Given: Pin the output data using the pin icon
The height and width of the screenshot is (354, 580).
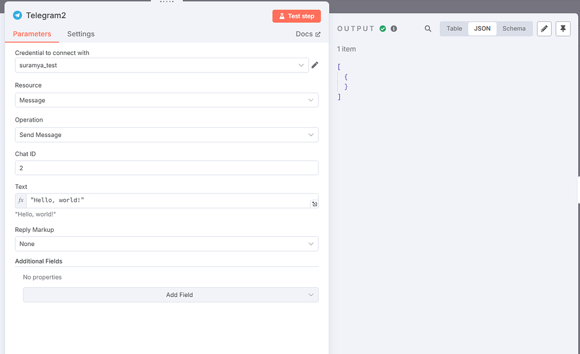Looking at the screenshot, I should pos(562,28).
